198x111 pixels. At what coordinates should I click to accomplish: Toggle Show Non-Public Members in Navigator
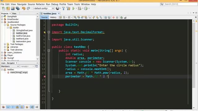17,107
